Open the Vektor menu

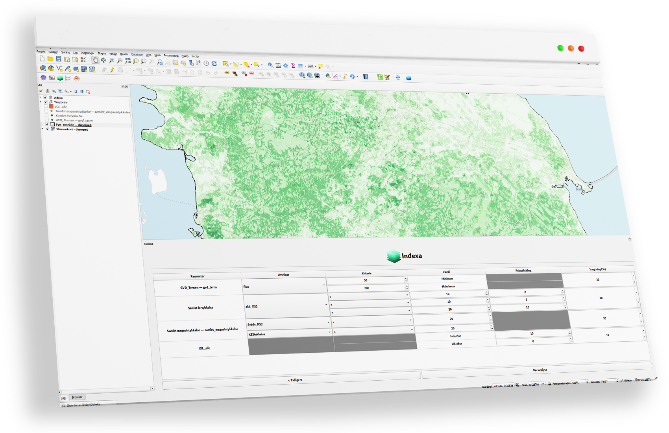point(113,54)
